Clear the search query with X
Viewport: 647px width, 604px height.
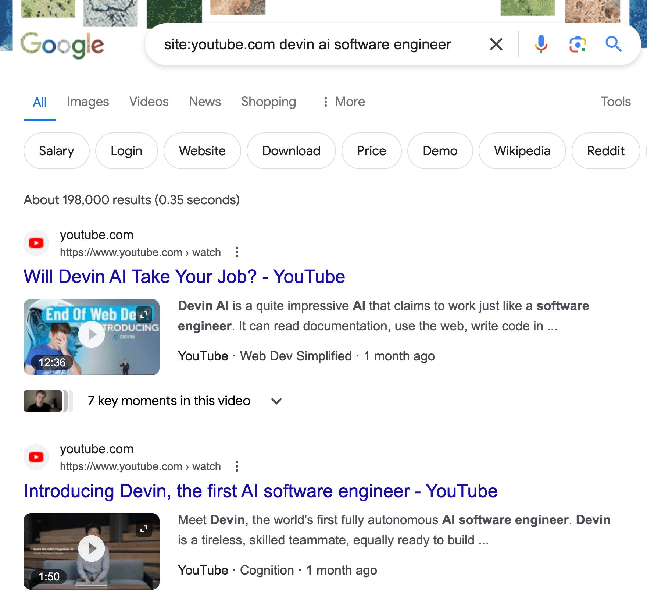(x=496, y=45)
